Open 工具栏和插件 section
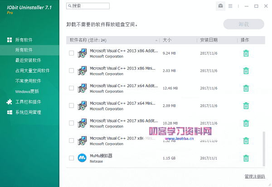This screenshot has width=272, height=187. [x=28, y=102]
